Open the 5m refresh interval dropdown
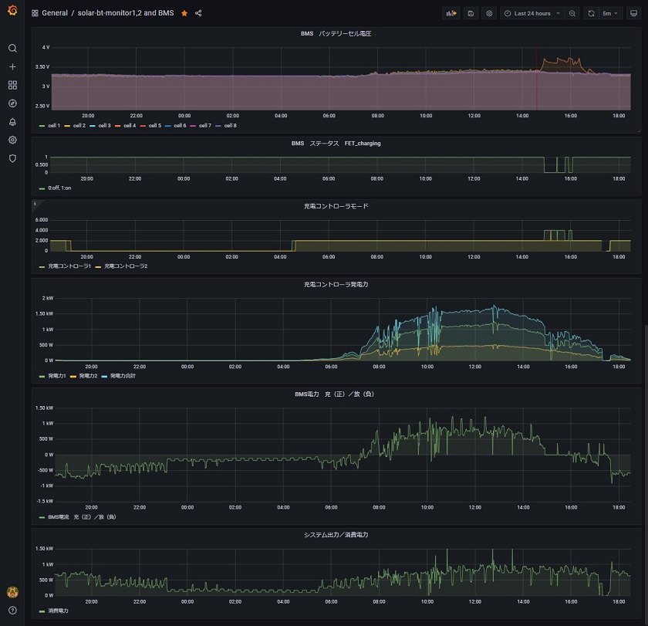 610,13
